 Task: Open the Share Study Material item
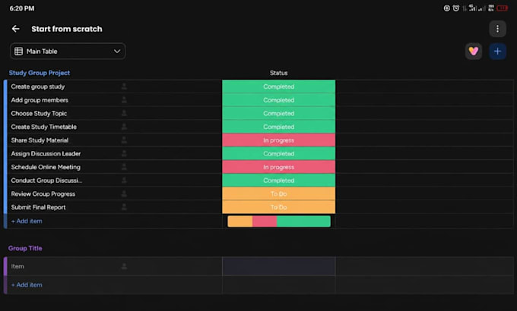[x=40, y=140]
